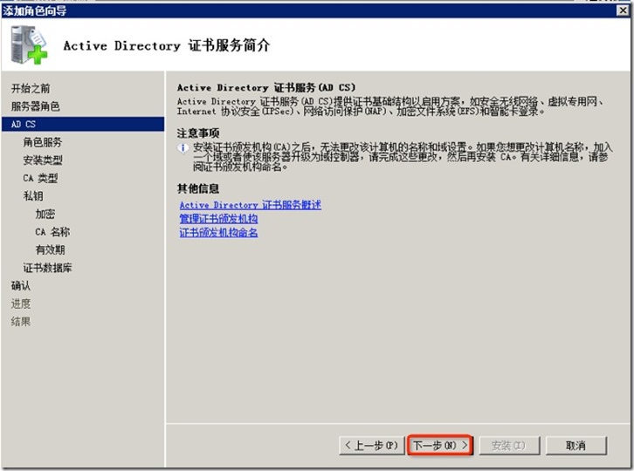
Task: Click the disabled 安装(I) install button
Action: [509, 445]
